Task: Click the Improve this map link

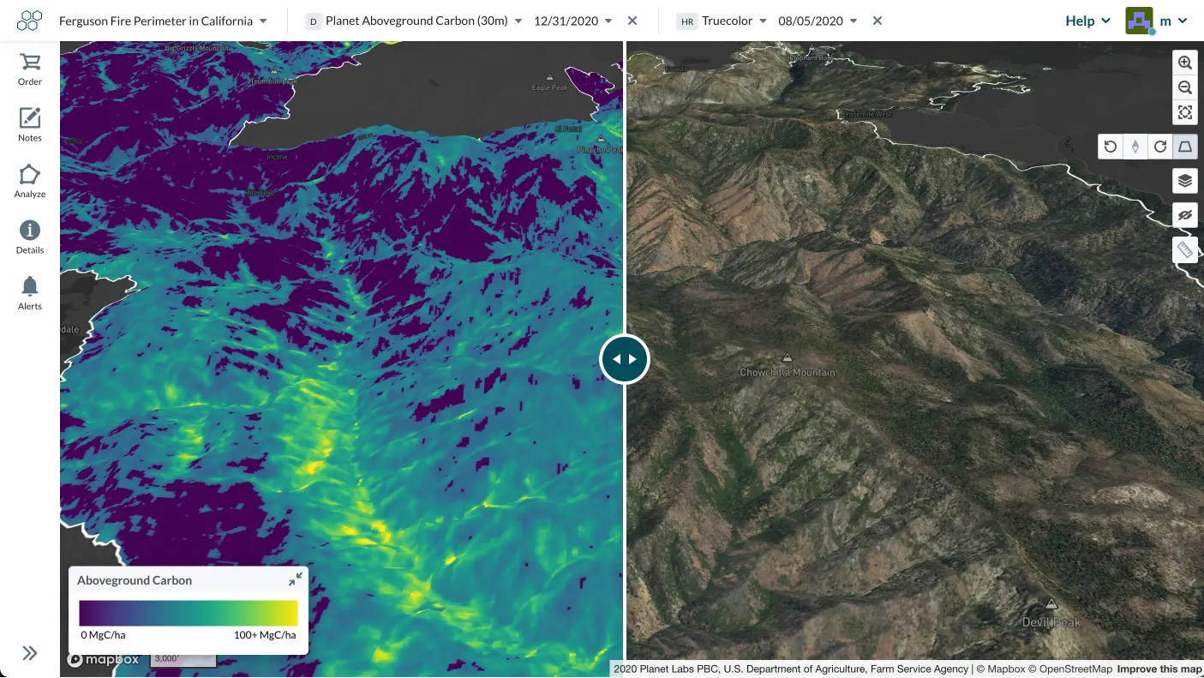Action: pyautogui.click(x=1159, y=669)
